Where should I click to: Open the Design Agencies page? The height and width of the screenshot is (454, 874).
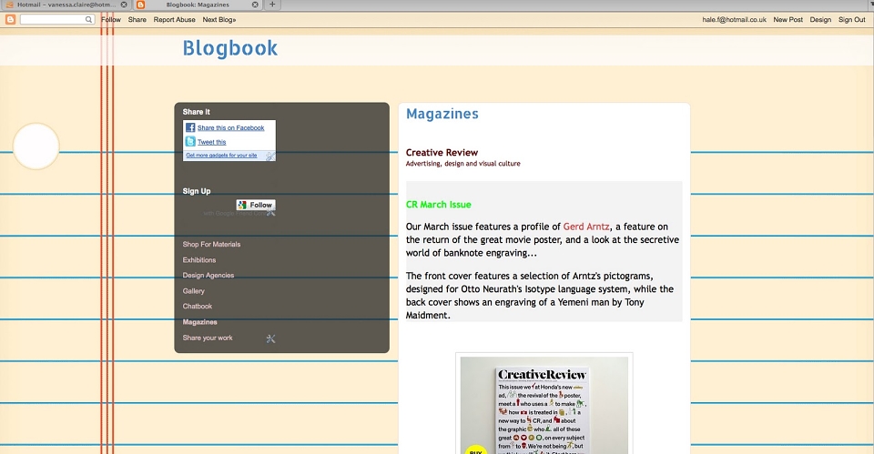coord(208,275)
